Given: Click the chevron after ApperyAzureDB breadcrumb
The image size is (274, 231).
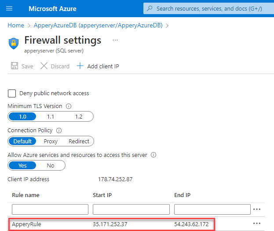Looking at the screenshot, I should click(167, 26).
